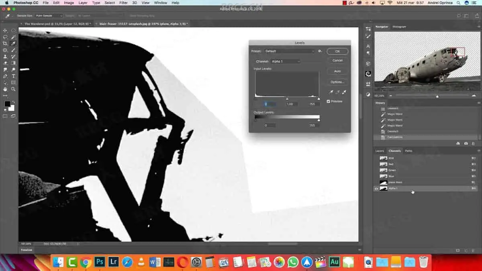Select the Zoom tool in toolbox
This screenshot has width=482, height=271.
pyautogui.click(x=14, y=89)
